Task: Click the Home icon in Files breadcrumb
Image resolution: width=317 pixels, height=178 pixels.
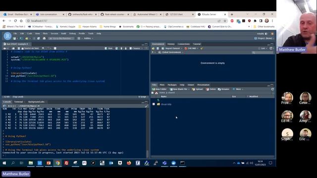Action: click(x=157, y=93)
